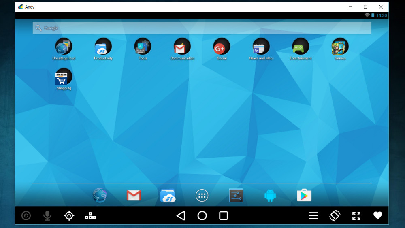405x228 pixels.
Task: Launch the globe browser in the dock
Action: pyautogui.click(x=100, y=196)
